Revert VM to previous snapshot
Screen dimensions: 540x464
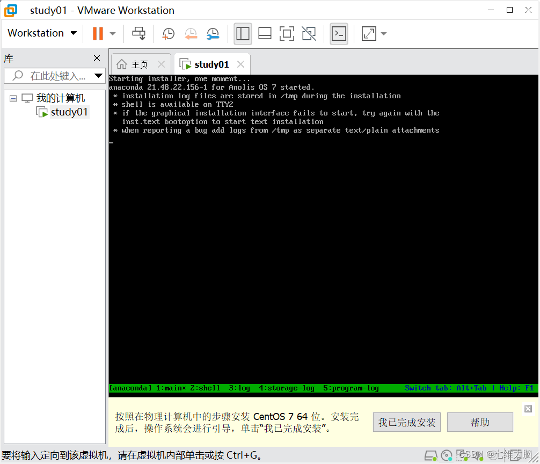click(x=191, y=34)
